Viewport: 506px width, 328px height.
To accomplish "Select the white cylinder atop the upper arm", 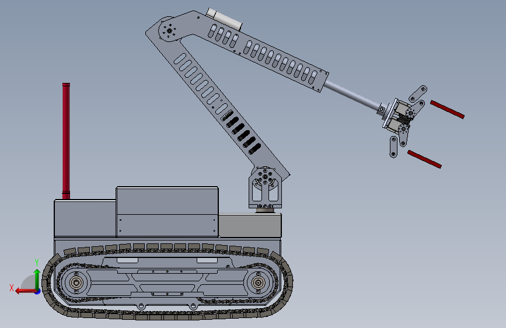I will [x=224, y=19].
